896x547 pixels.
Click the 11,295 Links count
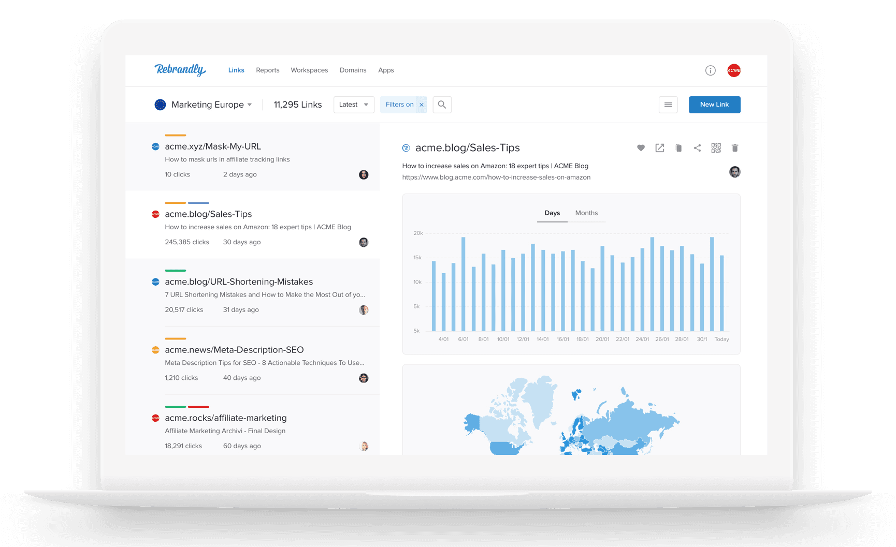pos(298,105)
